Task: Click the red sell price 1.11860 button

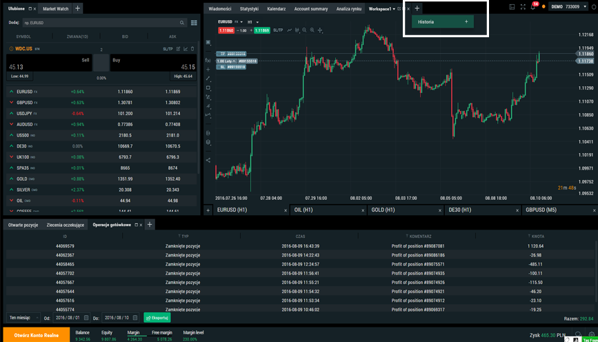Action: (x=226, y=30)
